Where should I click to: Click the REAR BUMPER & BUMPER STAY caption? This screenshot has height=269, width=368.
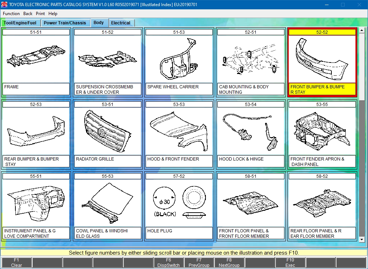[32, 162]
